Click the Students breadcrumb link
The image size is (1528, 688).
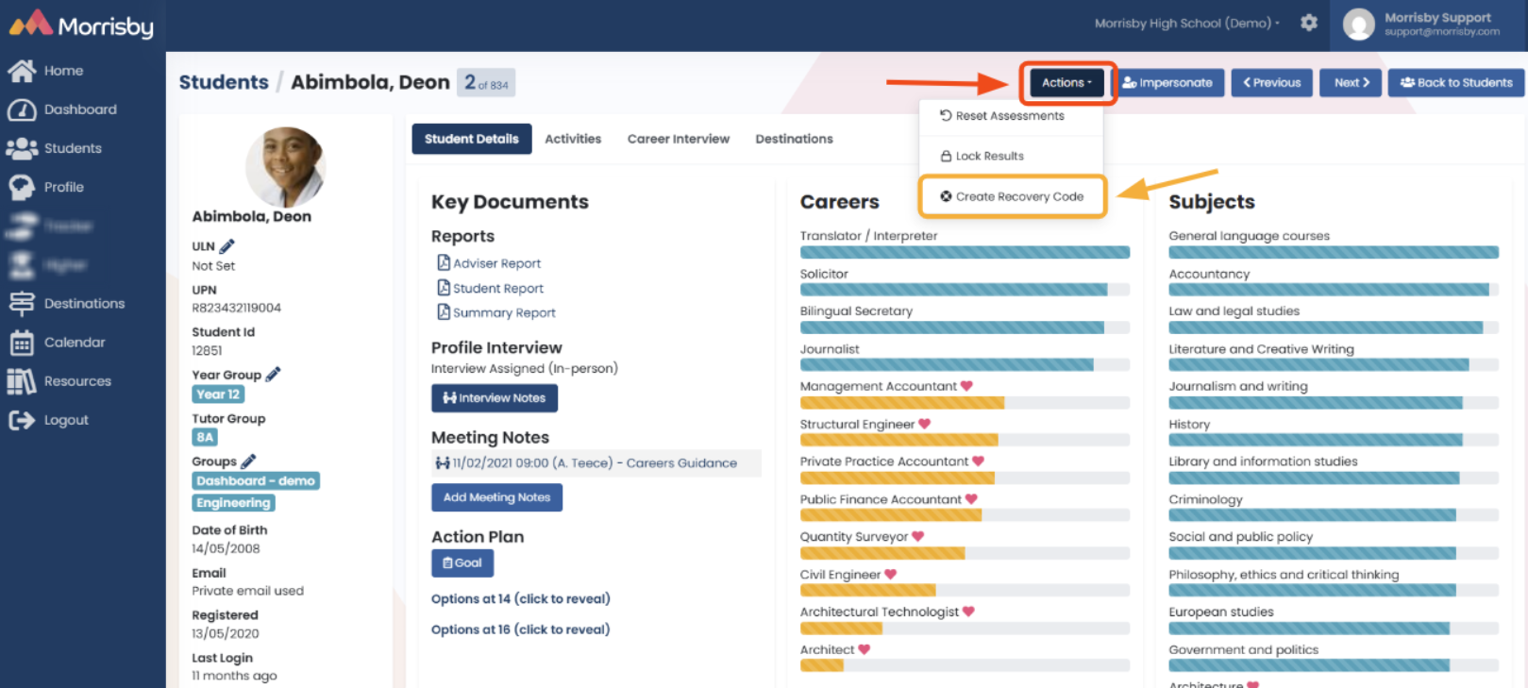224,82
